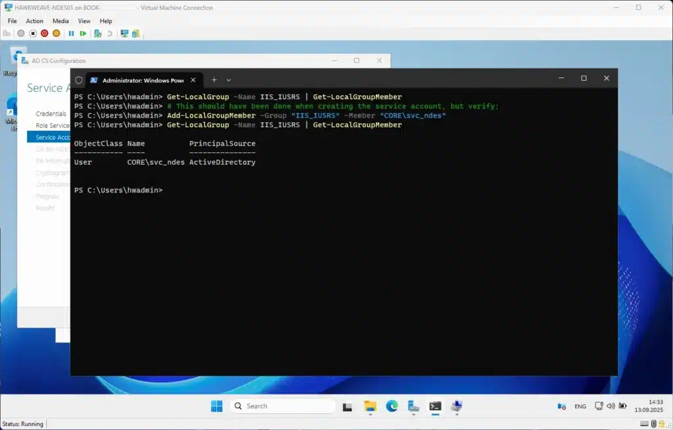
Task: Open the Action menu
Action: coord(34,21)
